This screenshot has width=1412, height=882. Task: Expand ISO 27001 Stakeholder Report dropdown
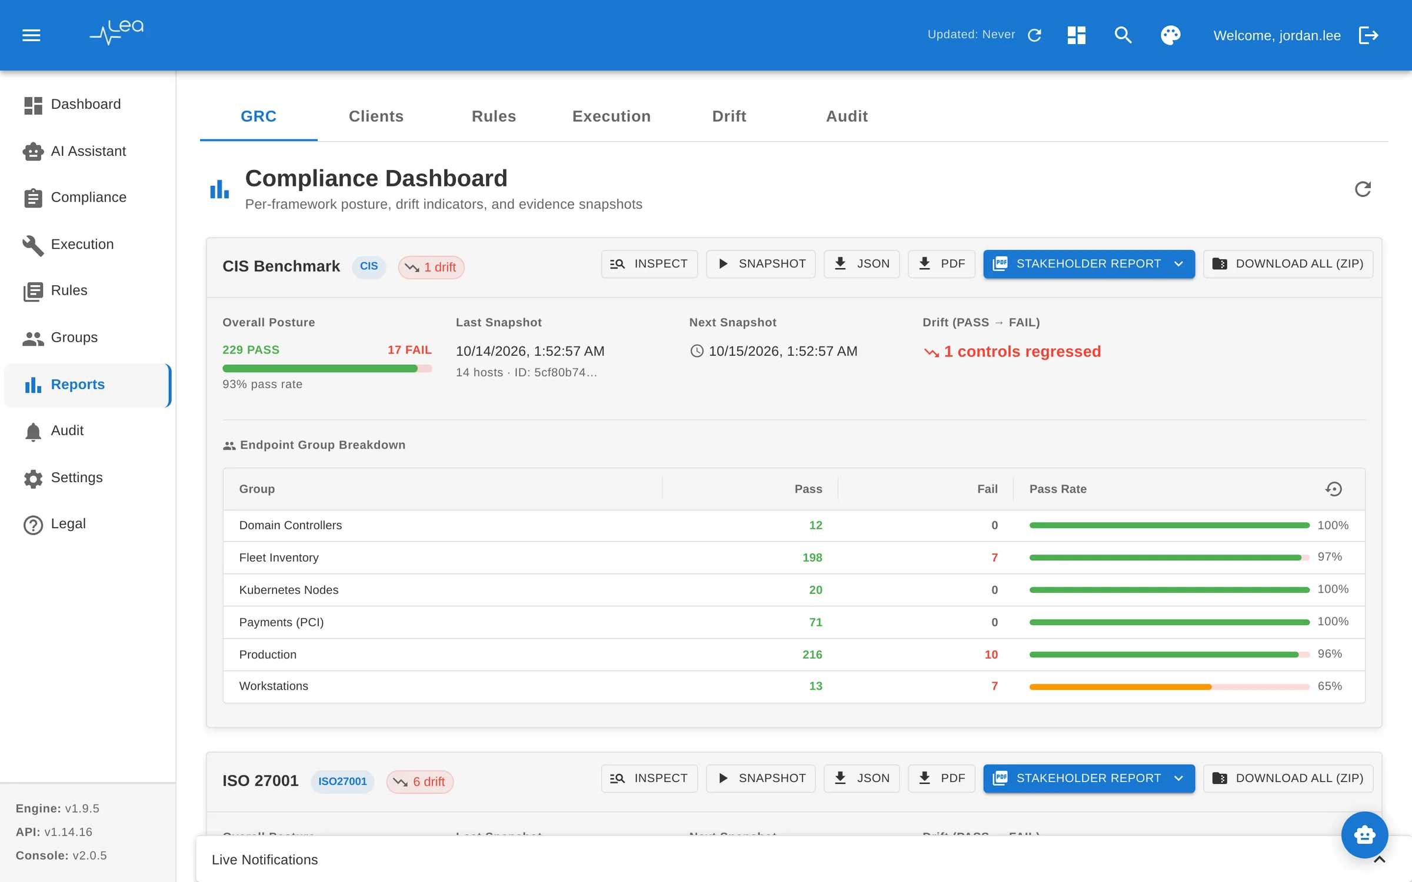[x=1178, y=779]
